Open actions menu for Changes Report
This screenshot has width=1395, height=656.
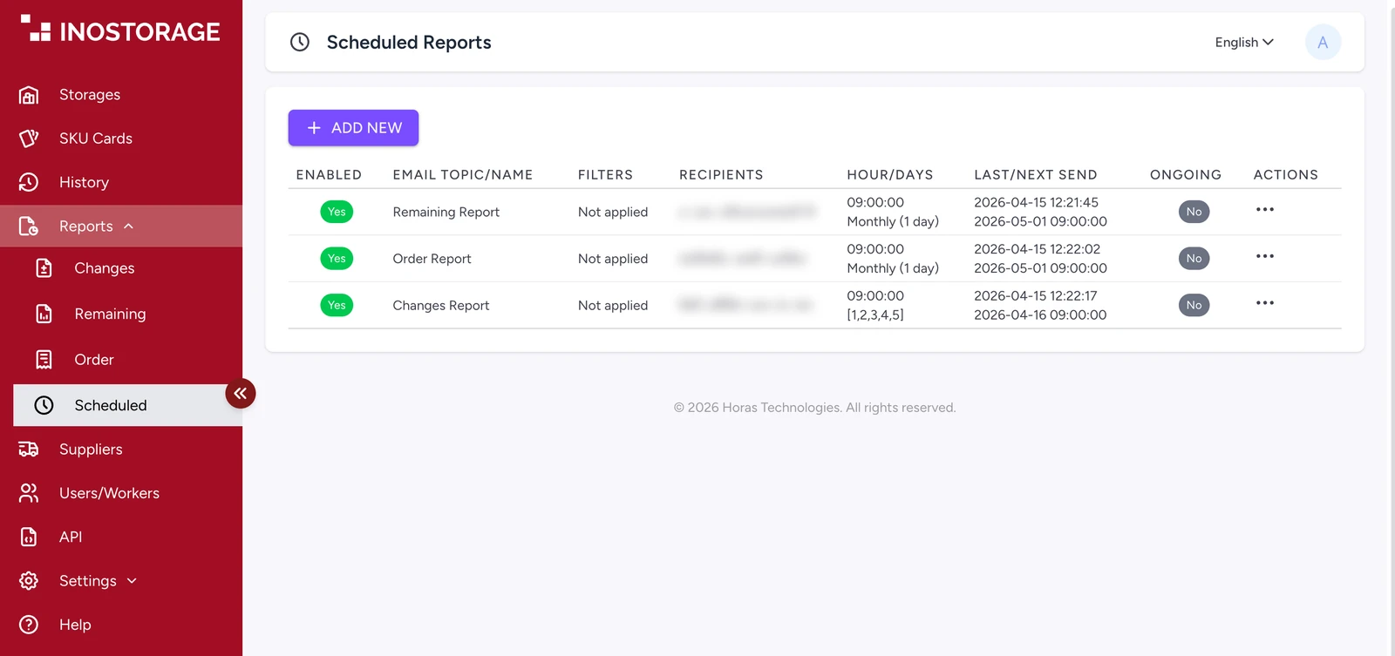pyautogui.click(x=1265, y=303)
